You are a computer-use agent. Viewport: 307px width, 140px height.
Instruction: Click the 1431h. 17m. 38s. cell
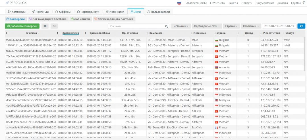(x=130, y=40)
